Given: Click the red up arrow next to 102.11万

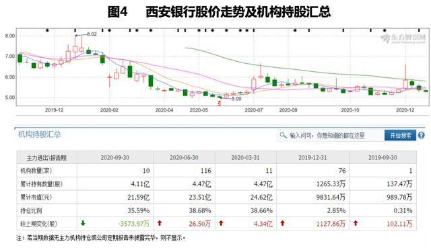Looking at the screenshot, I should coord(356,223).
